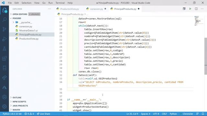Open the Help menu
The image size is (207, 116).
[70, 3]
